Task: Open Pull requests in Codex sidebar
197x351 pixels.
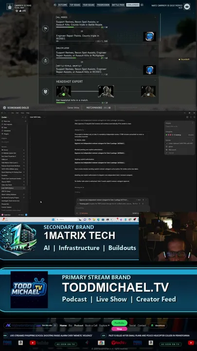Action: point(6,124)
